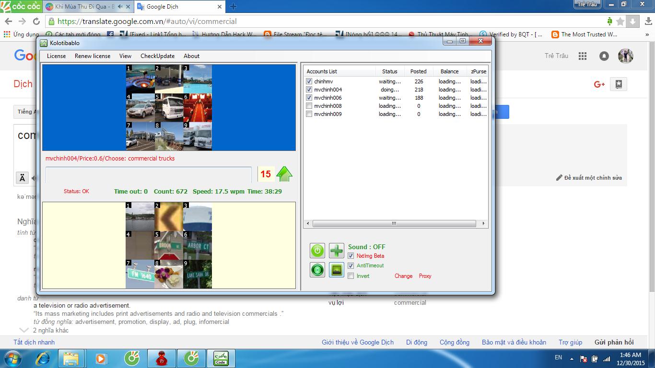Check the mvchinh008 account checkbox
The image size is (655, 368).
pyautogui.click(x=309, y=106)
